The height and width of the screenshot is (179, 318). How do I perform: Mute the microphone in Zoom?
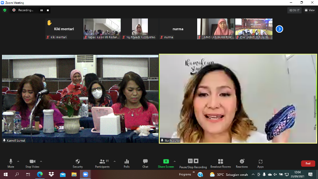pyautogui.click(x=11, y=163)
